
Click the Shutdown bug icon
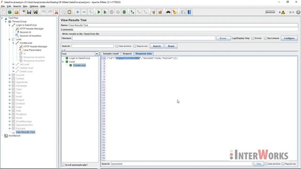click(124, 12)
